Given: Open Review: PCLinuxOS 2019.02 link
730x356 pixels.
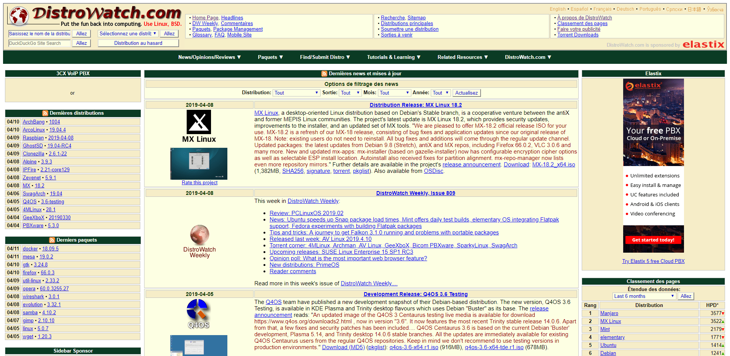Looking at the screenshot, I should point(306,213).
